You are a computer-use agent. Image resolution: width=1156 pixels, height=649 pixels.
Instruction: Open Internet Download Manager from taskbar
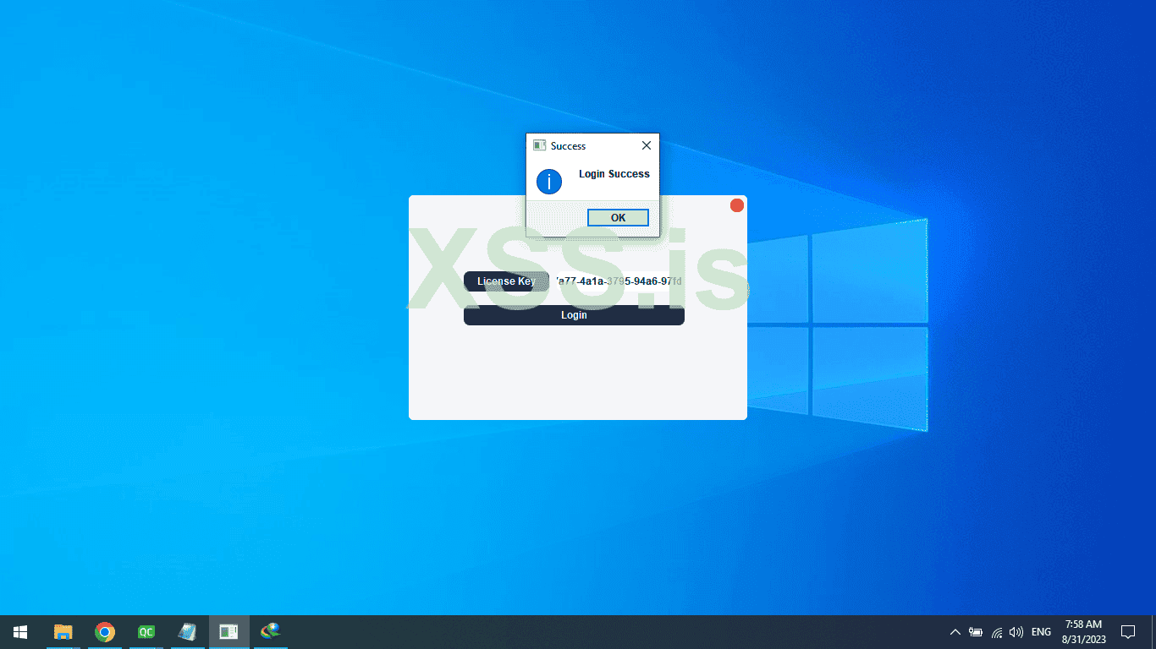(271, 630)
